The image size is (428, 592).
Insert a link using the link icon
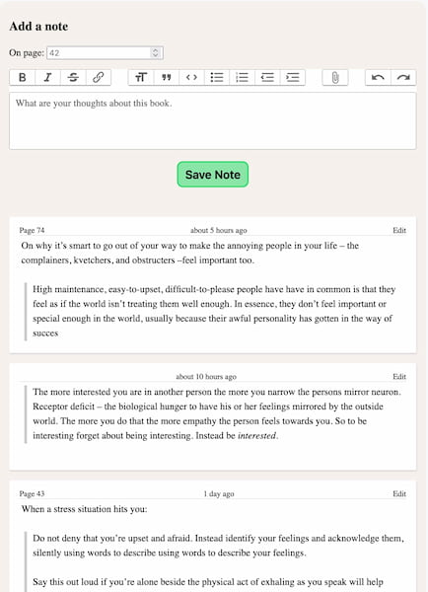pos(99,77)
